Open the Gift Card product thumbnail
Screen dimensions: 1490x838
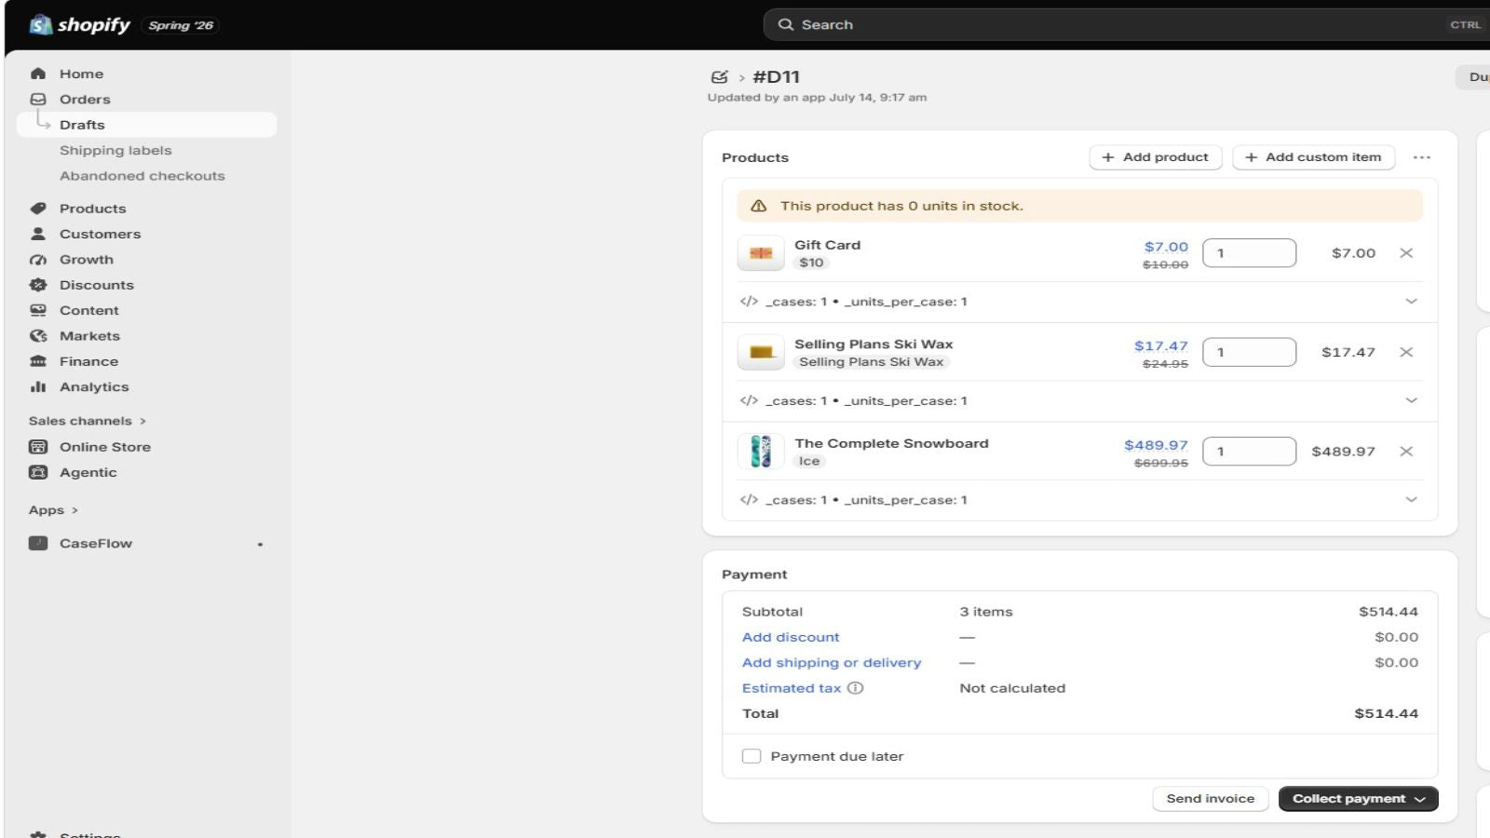pos(761,253)
